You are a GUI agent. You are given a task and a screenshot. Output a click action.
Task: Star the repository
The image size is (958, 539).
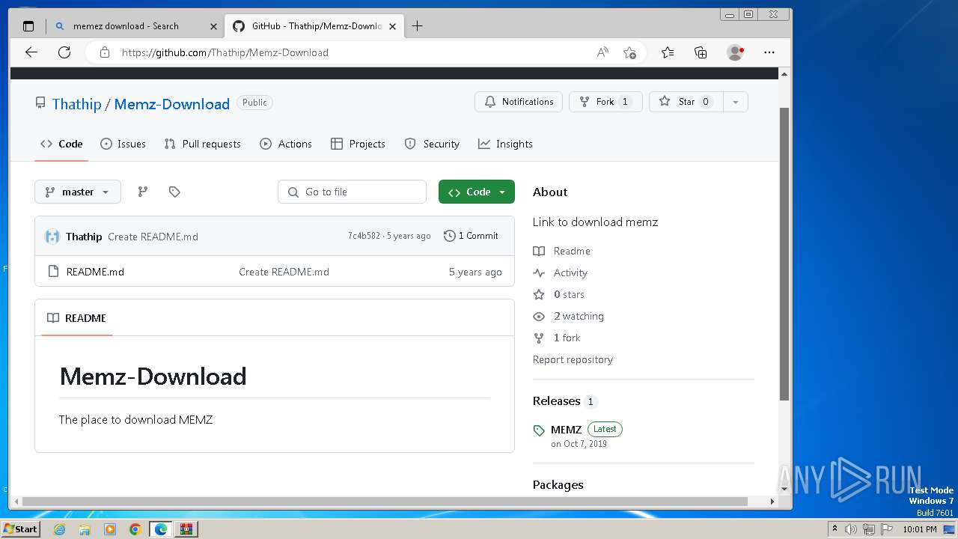coord(686,102)
